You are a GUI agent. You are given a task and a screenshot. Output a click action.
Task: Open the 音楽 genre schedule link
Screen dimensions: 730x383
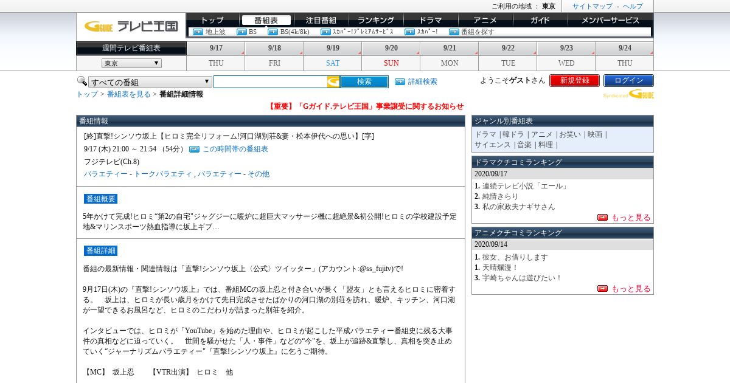point(524,145)
